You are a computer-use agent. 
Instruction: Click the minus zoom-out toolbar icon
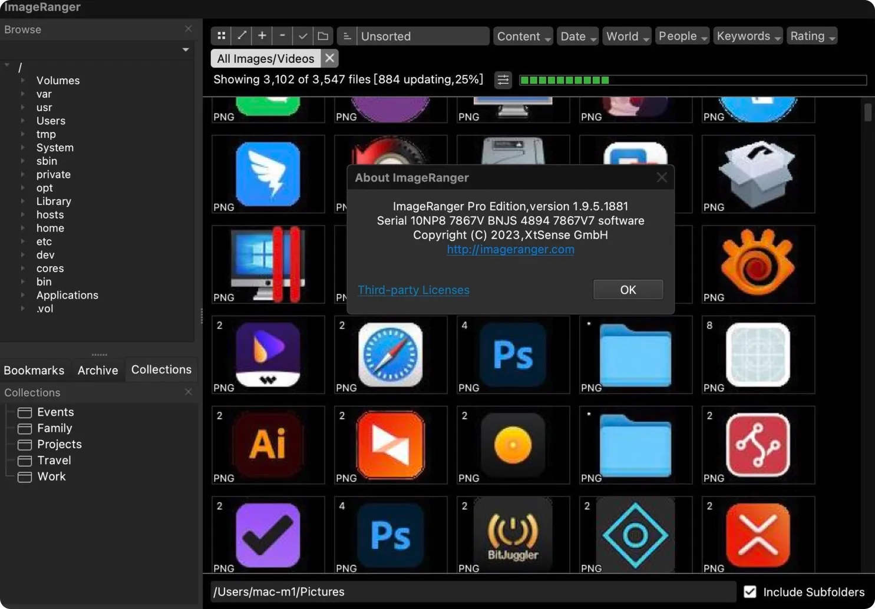282,36
